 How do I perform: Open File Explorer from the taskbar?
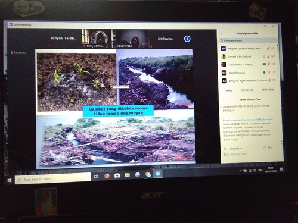[x=128, y=175]
